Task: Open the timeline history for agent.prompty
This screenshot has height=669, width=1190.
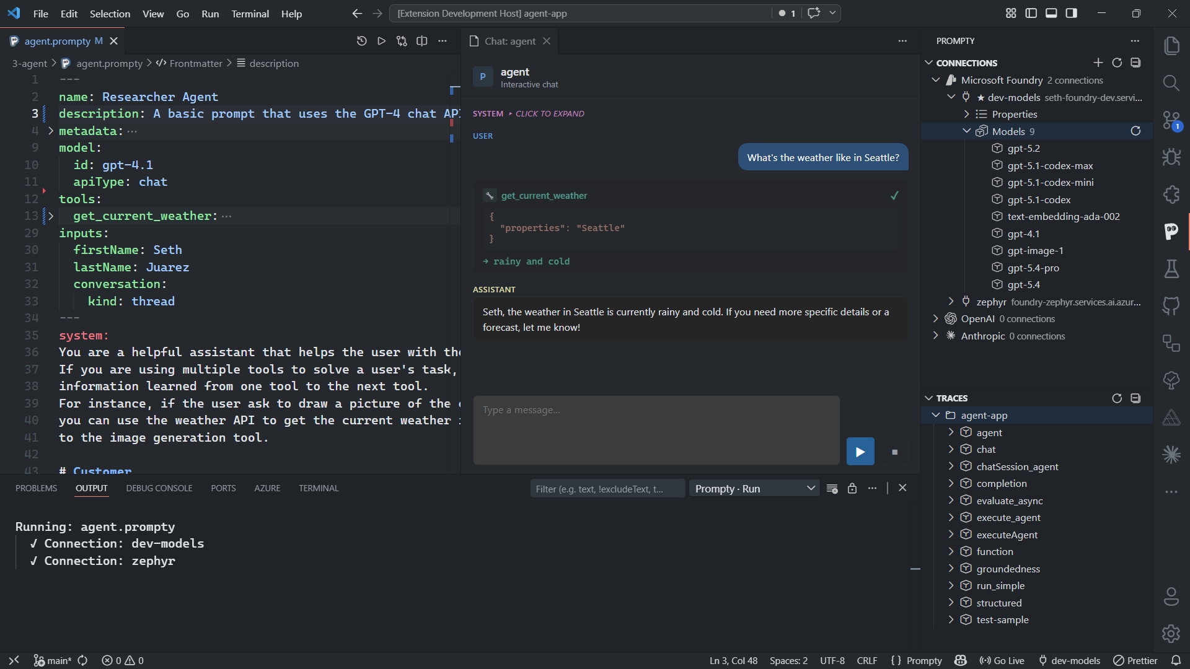Action: [361, 41]
